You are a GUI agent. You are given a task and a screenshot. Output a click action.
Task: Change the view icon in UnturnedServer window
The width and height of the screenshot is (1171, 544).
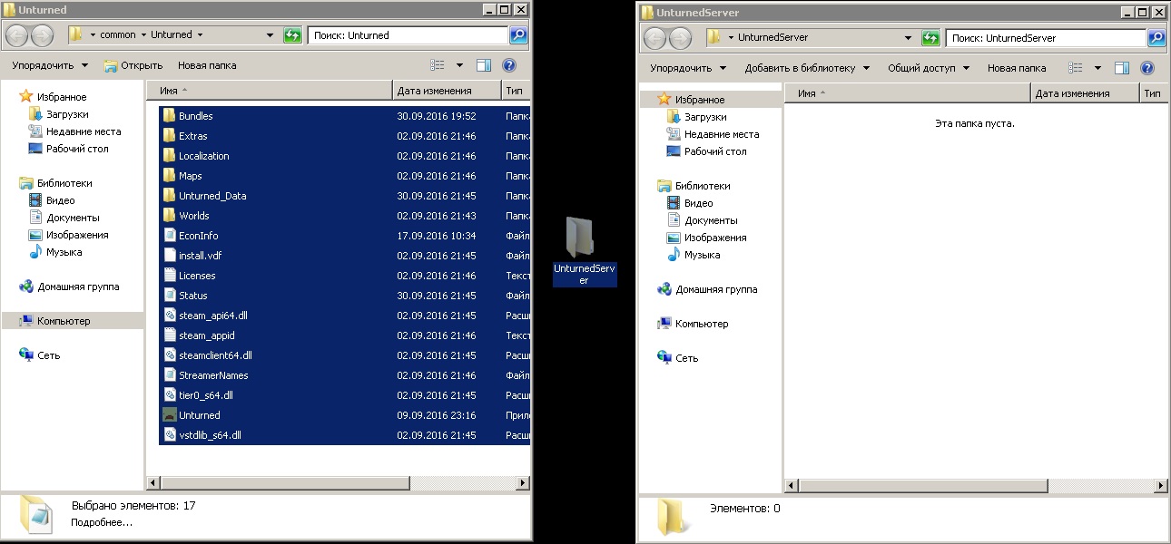tap(1077, 68)
